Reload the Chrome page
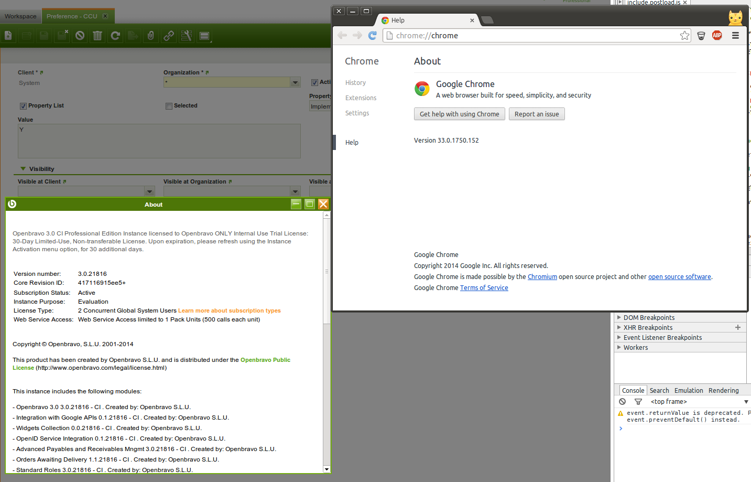751x482 pixels. pos(373,35)
